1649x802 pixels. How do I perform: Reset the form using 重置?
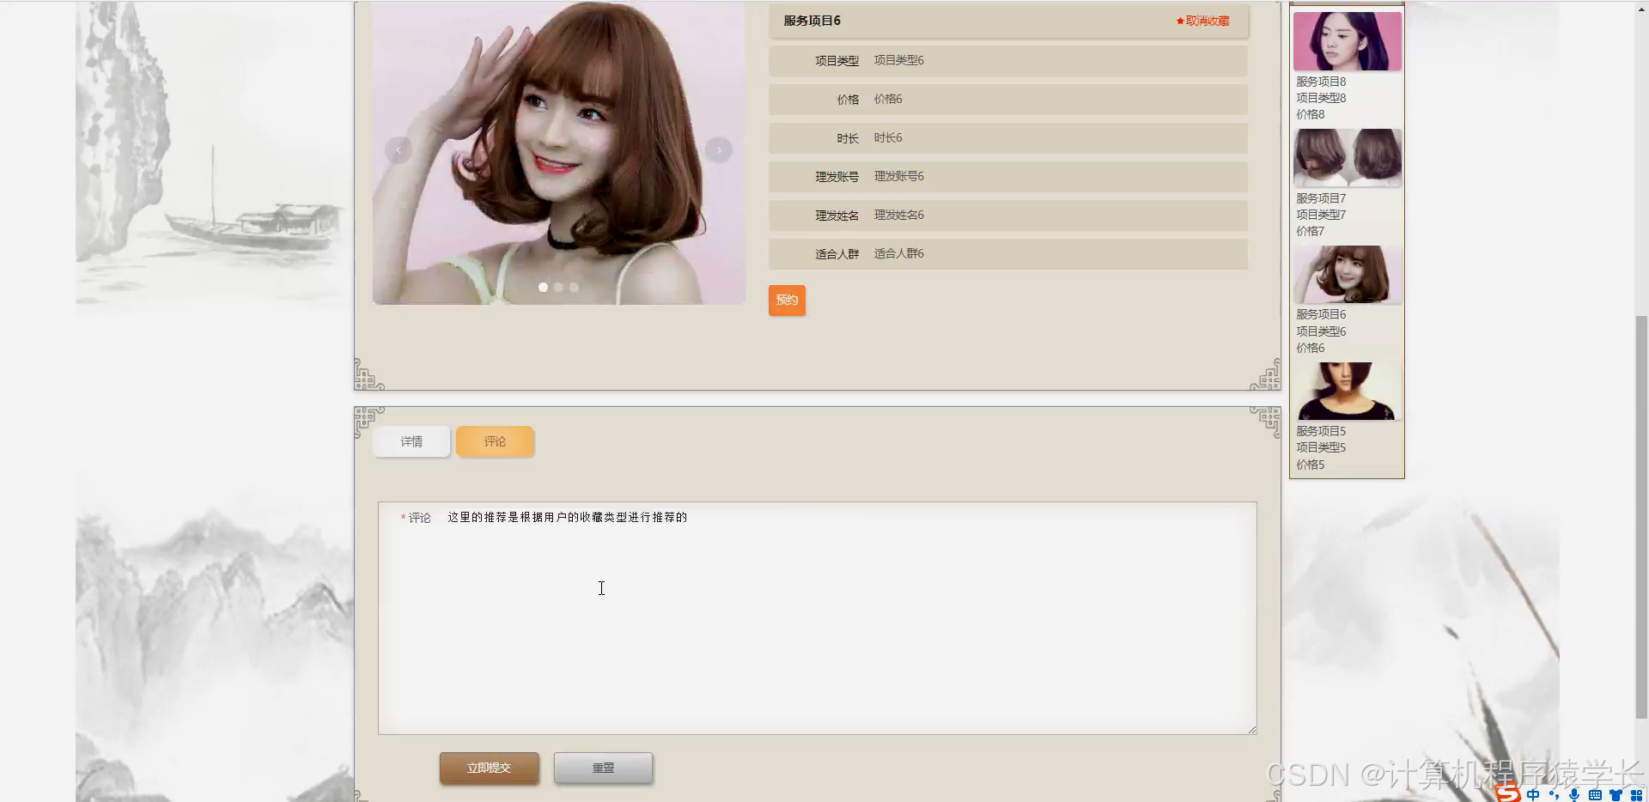tap(603, 767)
